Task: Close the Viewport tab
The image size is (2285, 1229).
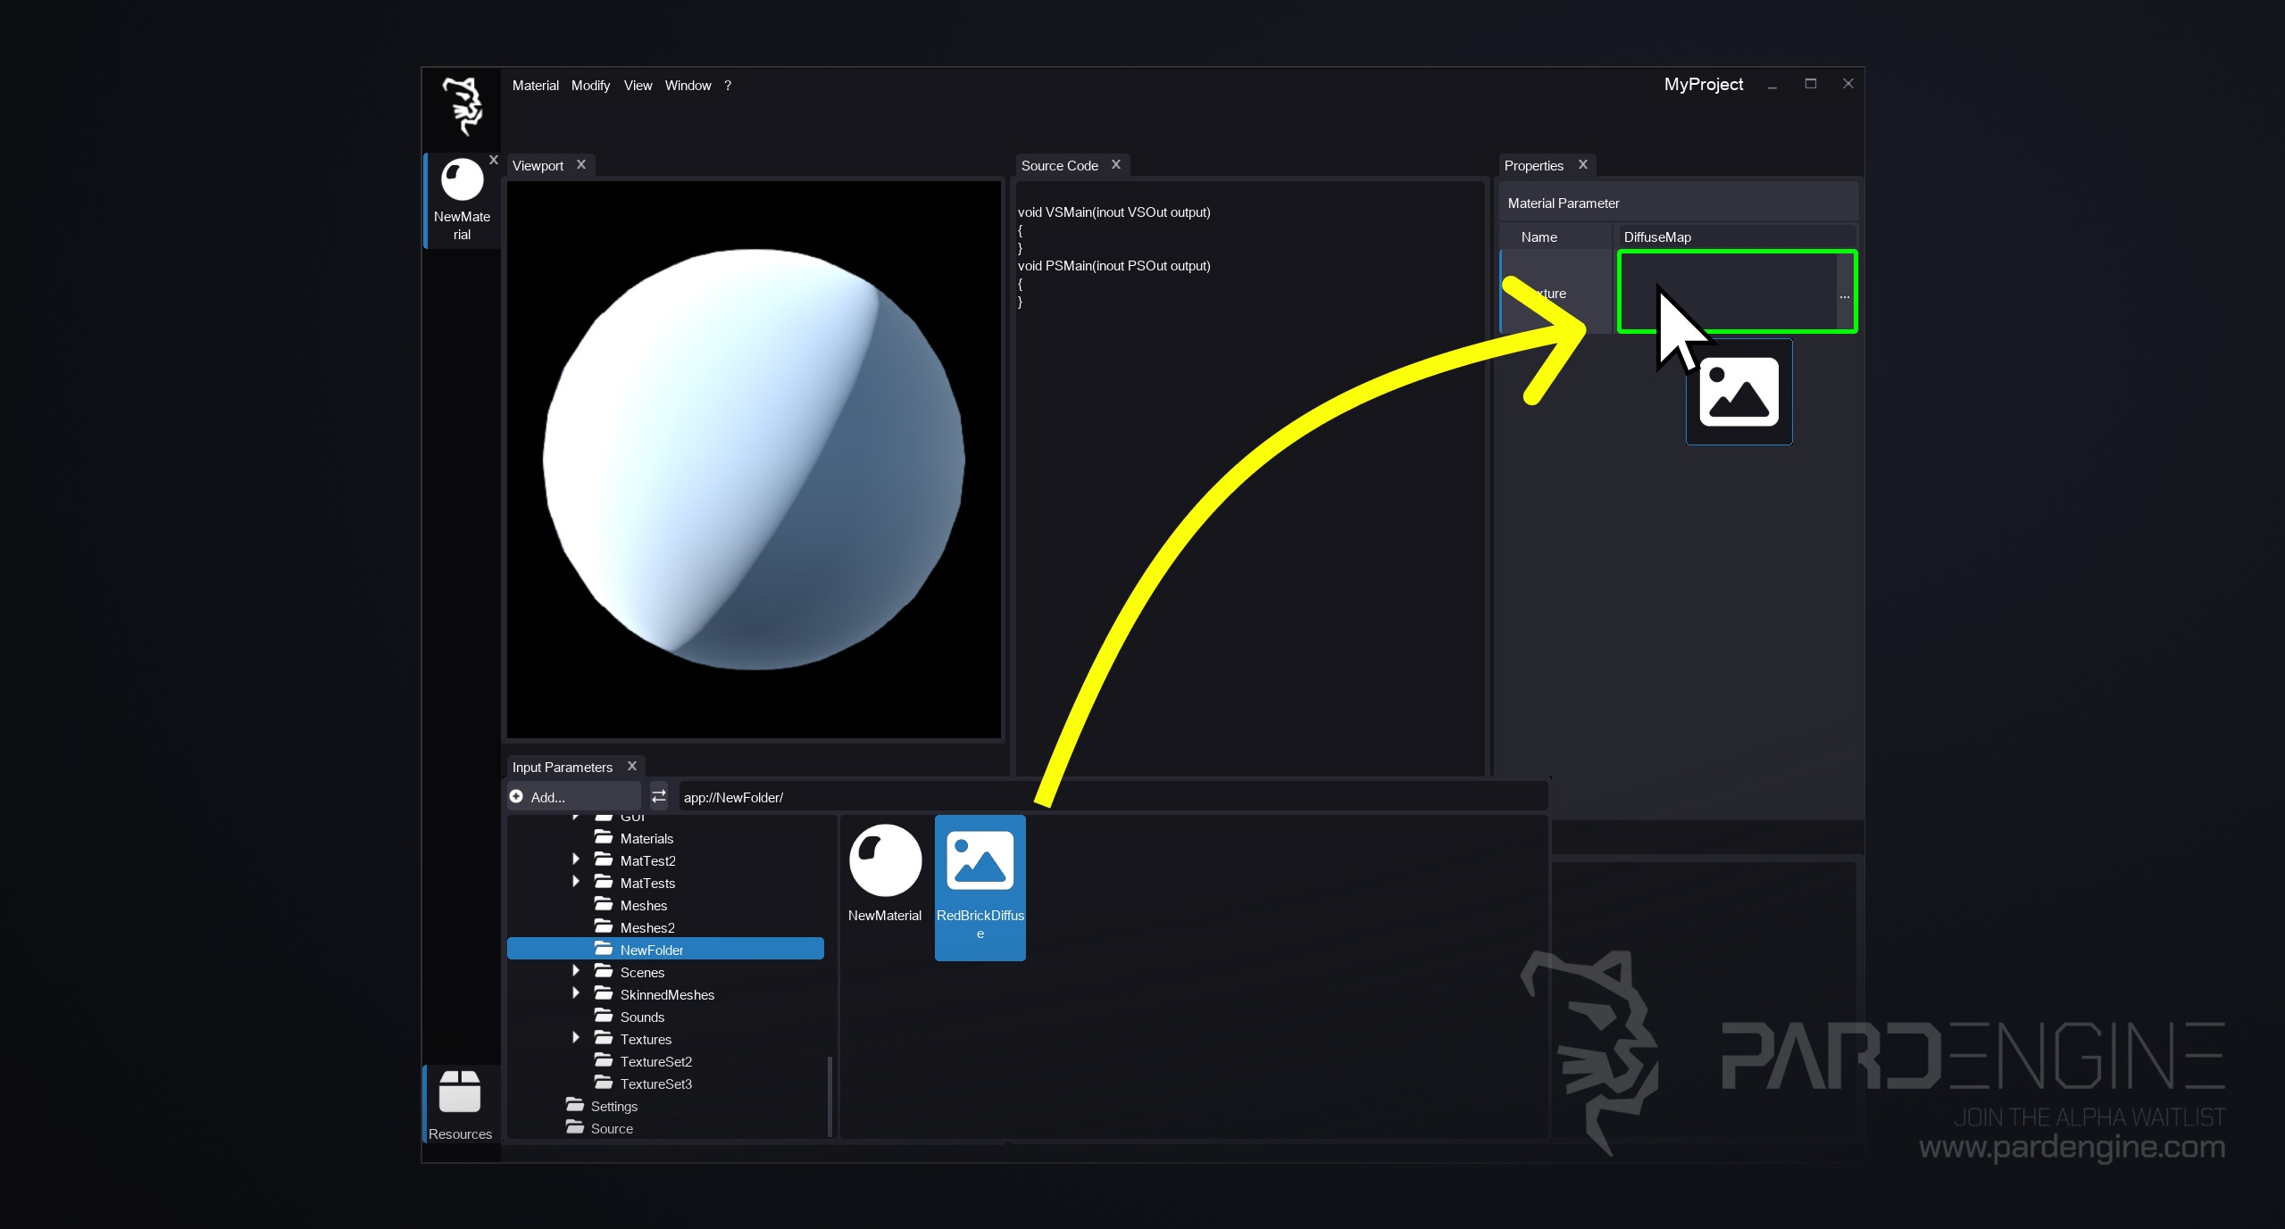Action: tap(581, 164)
